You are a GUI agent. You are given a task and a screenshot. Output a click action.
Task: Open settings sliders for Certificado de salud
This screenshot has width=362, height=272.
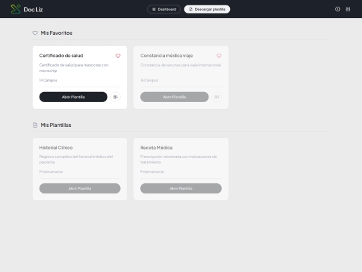coord(115,97)
